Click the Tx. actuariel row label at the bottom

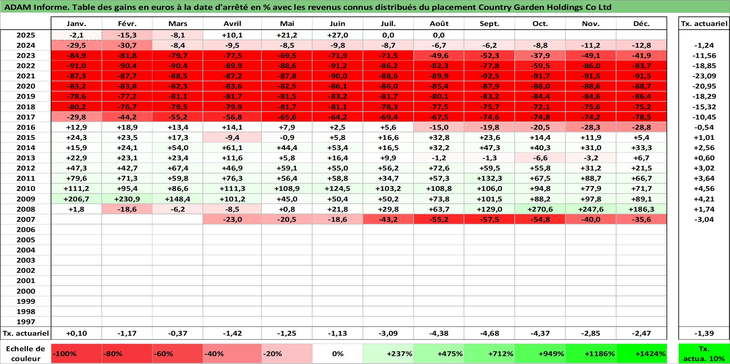pyautogui.click(x=26, y=333)
